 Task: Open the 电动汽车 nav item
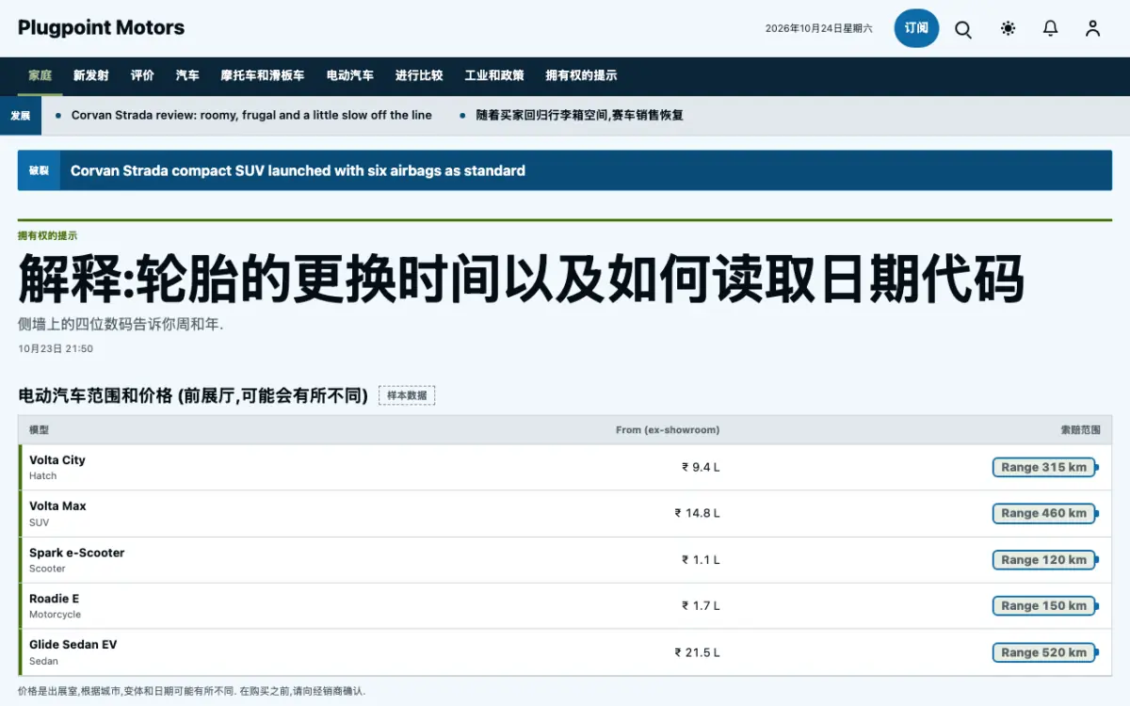pyautogui.click(x=350, y=75)
